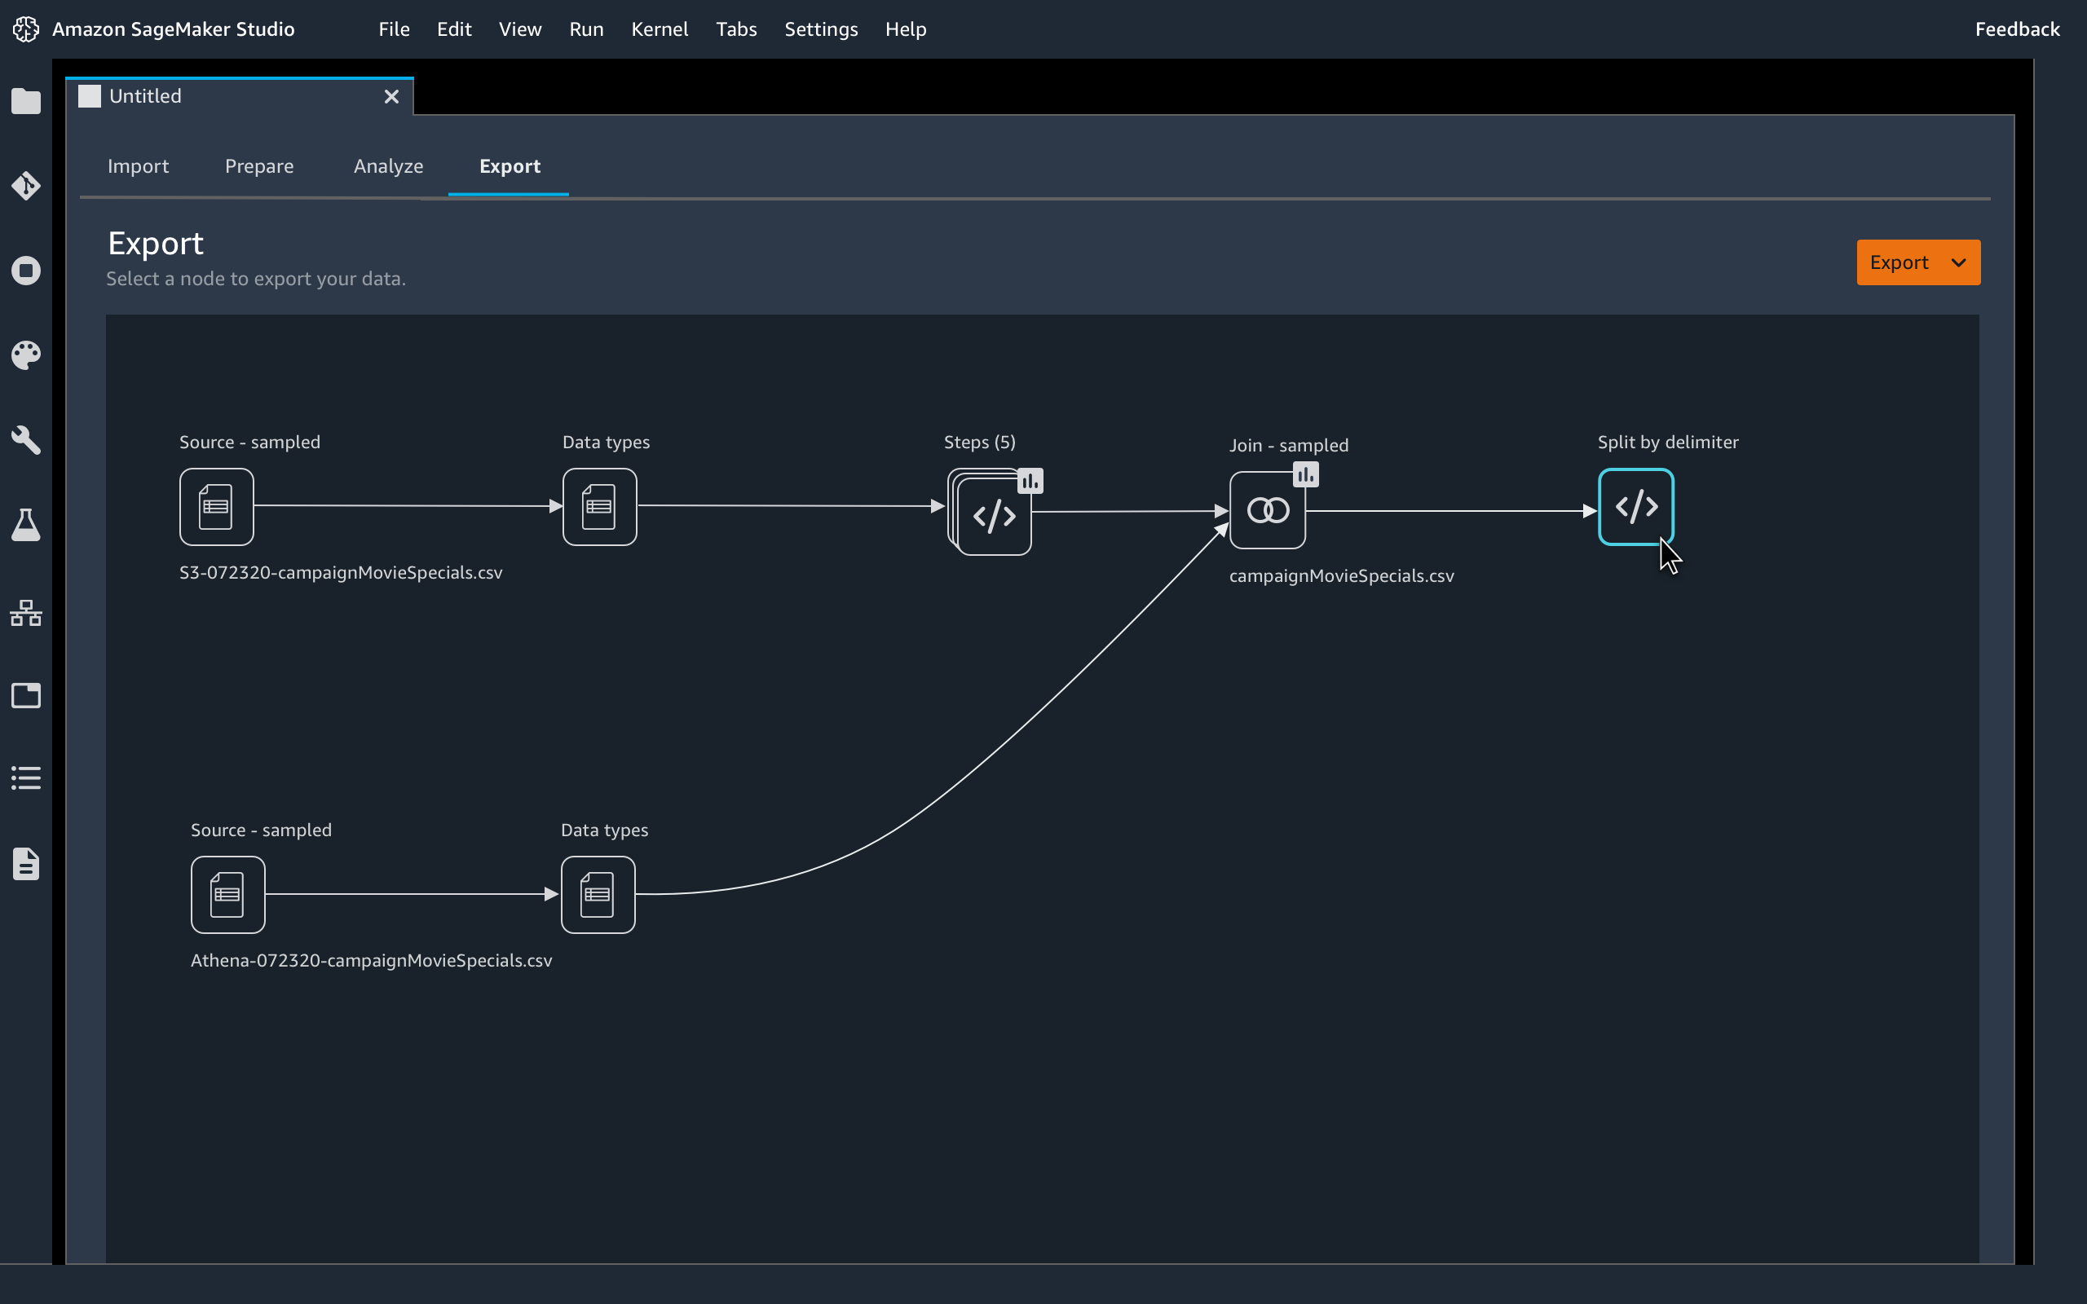Image resolution: width=2087 pixels, height=1304 pixels.
Task: Open the Kernel menu
Action: [659, 29]
